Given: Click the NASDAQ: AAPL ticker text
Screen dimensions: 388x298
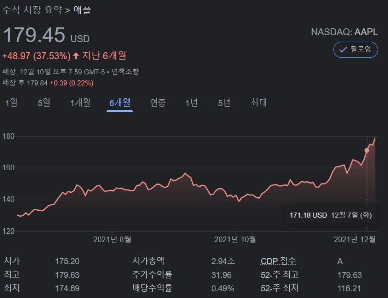Looking at the screenshot, I should [344, 32].
